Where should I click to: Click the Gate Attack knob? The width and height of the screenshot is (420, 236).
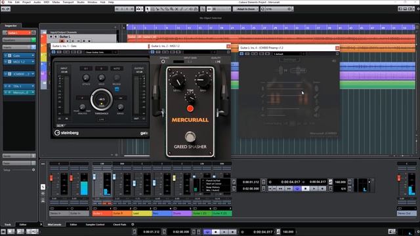tap(86, 77)
